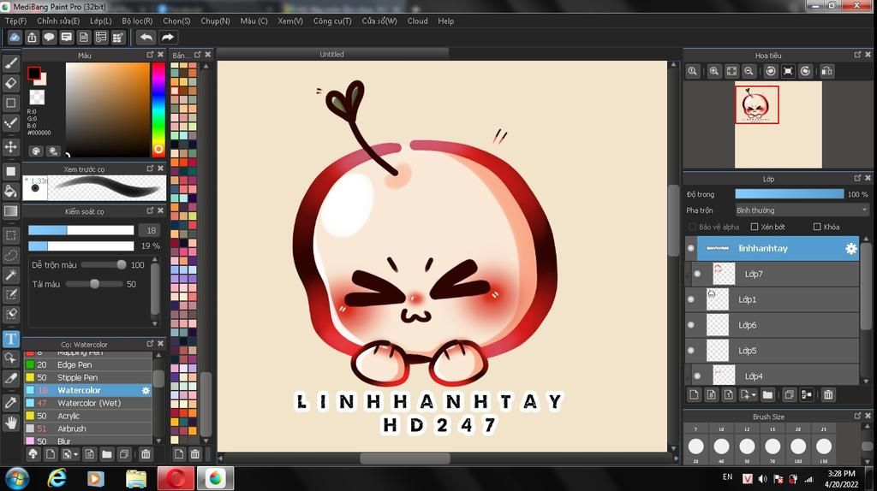The width and height of the screenshot is (877, 491).
Task: Click the rainbow hue strip
Action: (158, 109)
